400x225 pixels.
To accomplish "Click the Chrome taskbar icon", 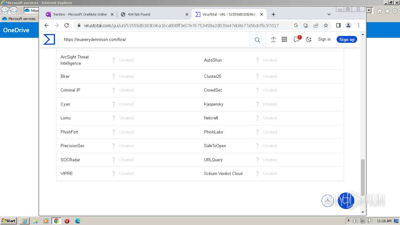I will tap(56, 221).
